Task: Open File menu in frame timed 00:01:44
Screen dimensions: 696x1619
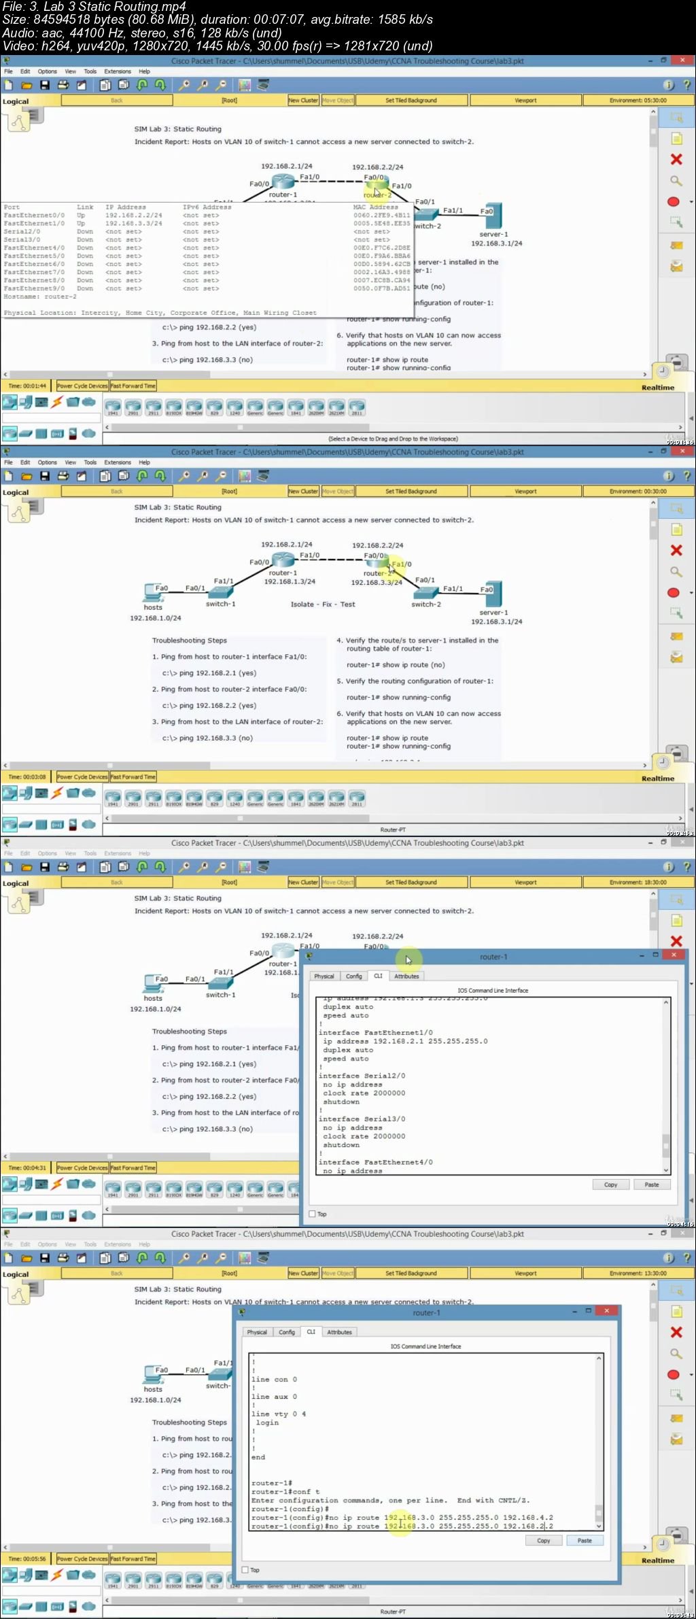Action: pos(8,71)
